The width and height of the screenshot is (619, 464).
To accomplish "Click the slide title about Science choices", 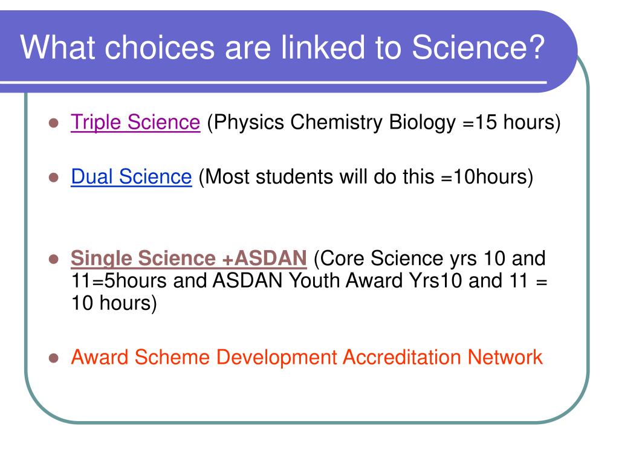I will pyautogui.click(x=283, y=47).
